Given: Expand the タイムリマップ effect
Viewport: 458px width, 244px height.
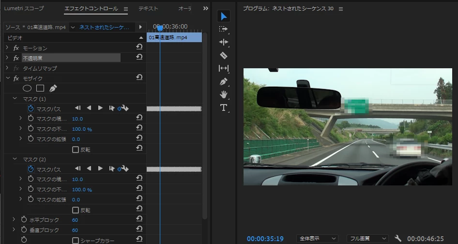Looking at the screenshot, I should [x=7, y=68].
